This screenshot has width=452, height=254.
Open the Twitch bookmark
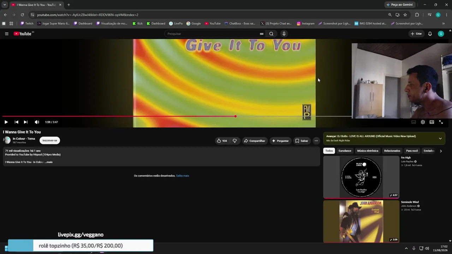point(27,24)
